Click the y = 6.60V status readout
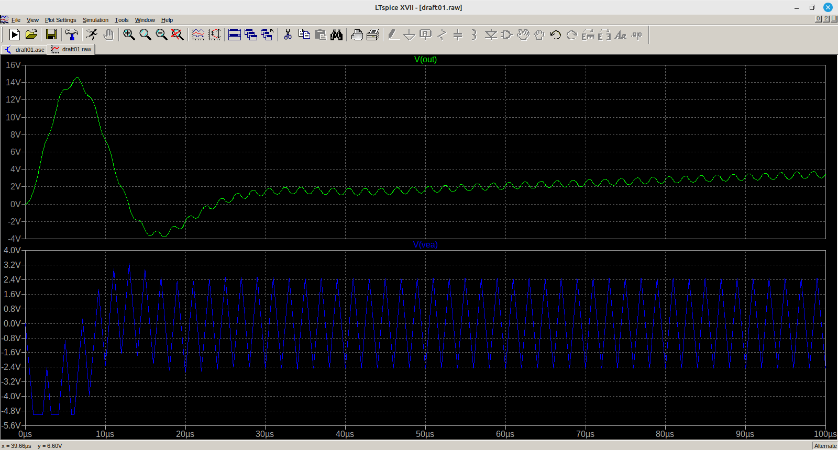The width and height of the screenshot is (838, 450). [x=50, y=446]
